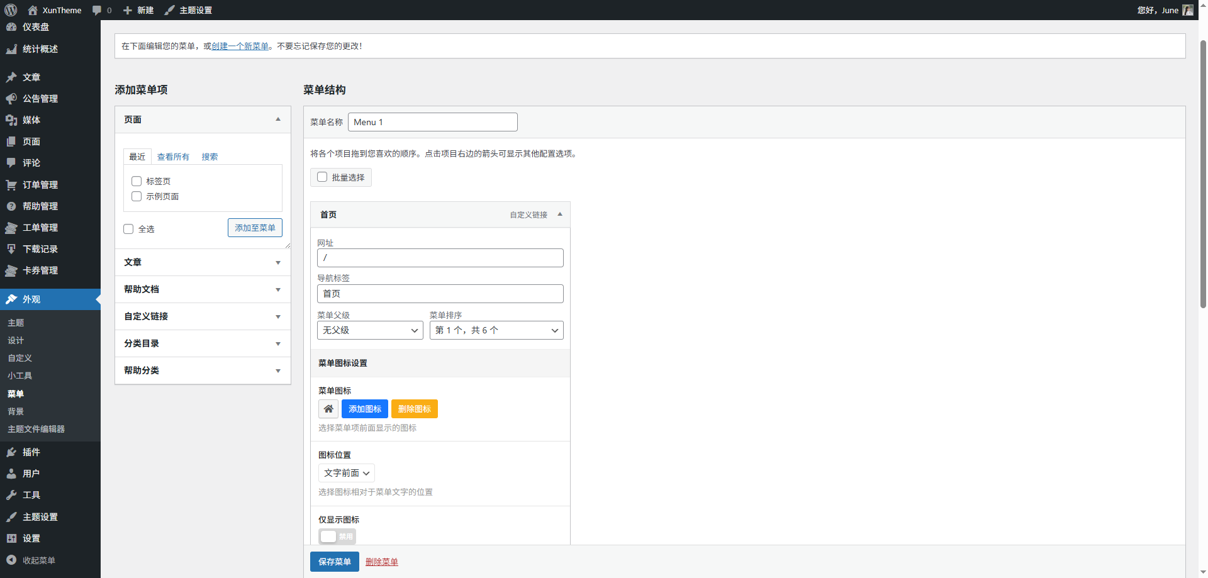Click the comments bubble icon in admin bar
1208x578 pixels.
(97, 10)
